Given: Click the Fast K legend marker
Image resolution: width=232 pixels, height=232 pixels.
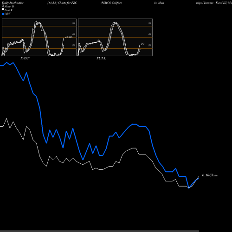Looking at the screenshot, I should pyautogui.click(x=3, y=10).
